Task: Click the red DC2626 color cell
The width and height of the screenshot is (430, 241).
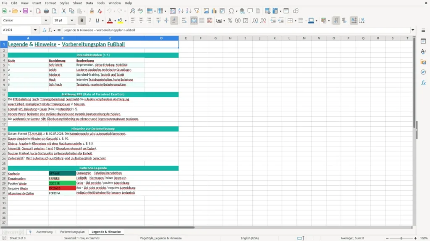Action: click(x=62, y=188)
